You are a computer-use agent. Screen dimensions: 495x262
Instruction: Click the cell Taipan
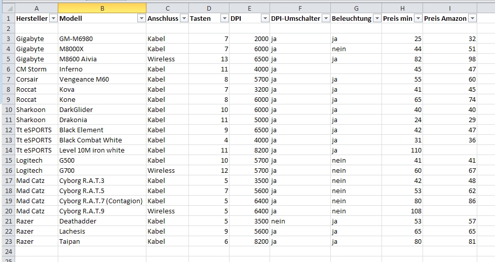(x=102, y=242)
